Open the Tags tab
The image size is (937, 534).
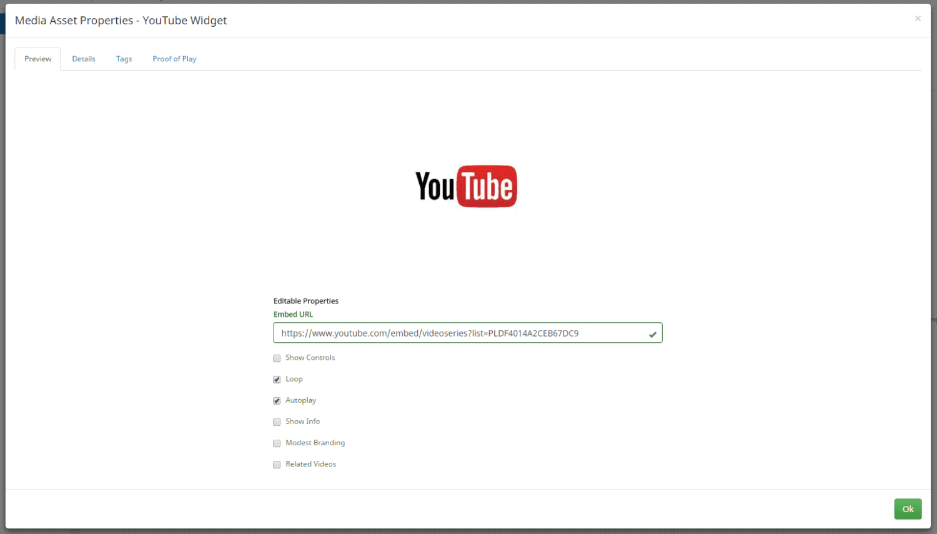coord(124,58)
